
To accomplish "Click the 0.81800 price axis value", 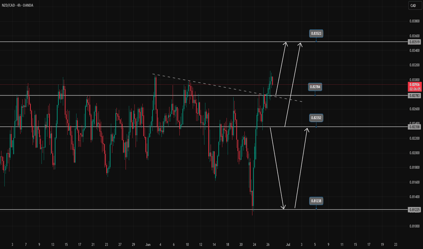I will 414,168.
